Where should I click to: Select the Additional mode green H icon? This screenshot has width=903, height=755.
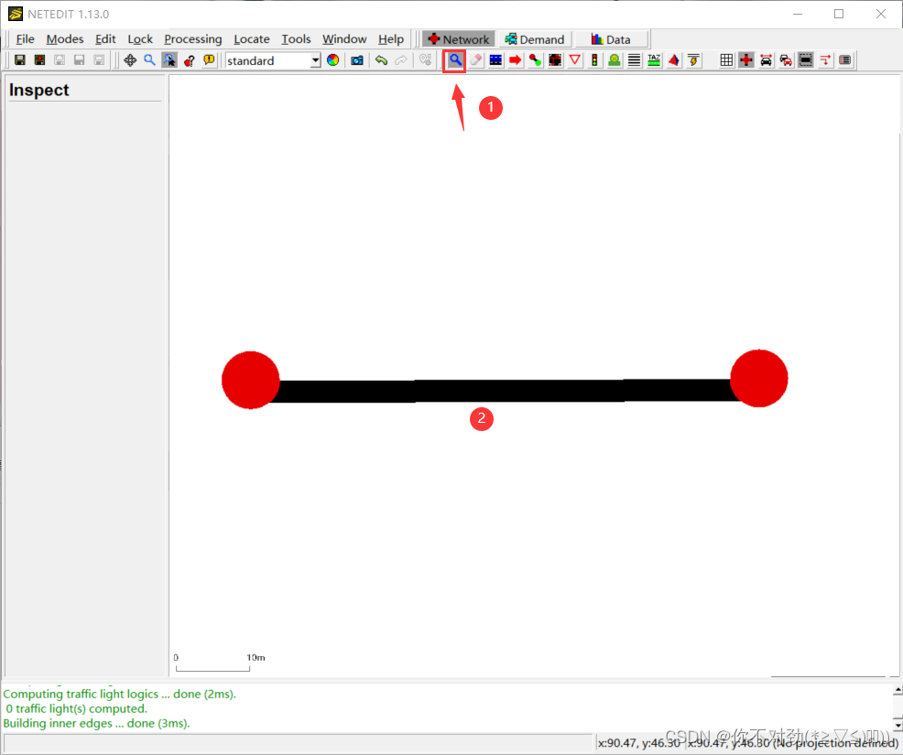[615, 59]
